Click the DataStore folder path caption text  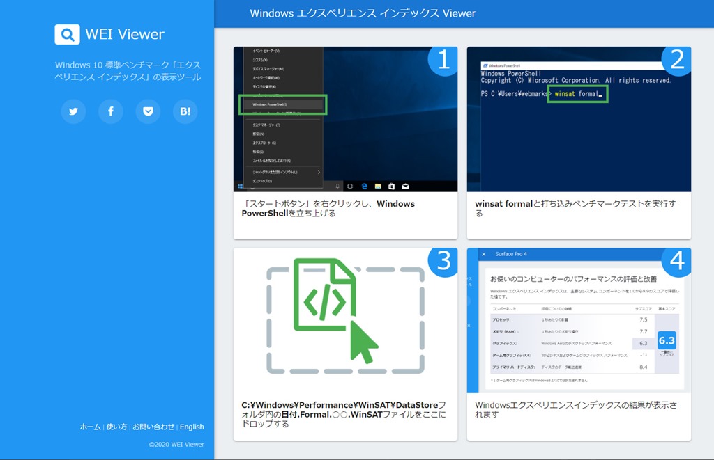(x=344, y=415)
